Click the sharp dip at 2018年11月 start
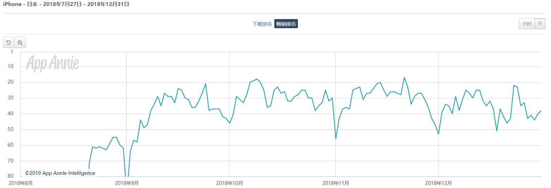The height and width of the screenshot is (188, 551). (x=336, y=139)
